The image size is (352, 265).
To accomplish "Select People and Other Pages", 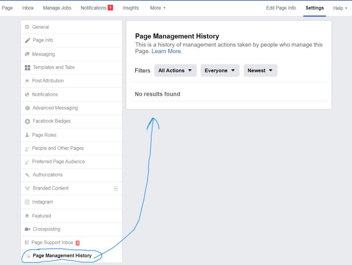I will pyautogui.click(x=71, y=148).
